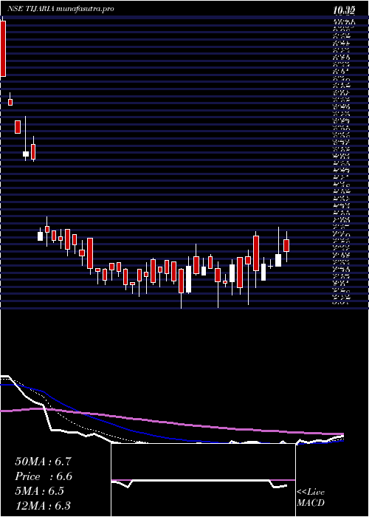Click the 12MA : 6.3 label
The image size is (369, 517).
43,506
